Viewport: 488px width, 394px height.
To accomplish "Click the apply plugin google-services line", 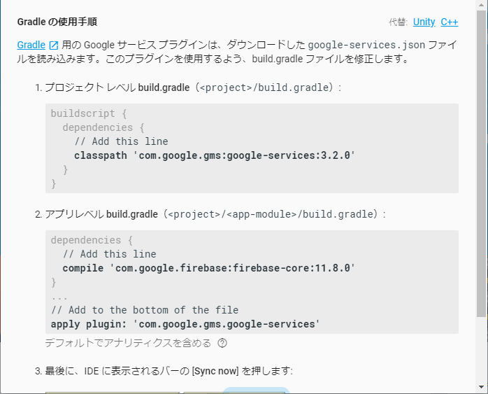I will click(185, 324).
